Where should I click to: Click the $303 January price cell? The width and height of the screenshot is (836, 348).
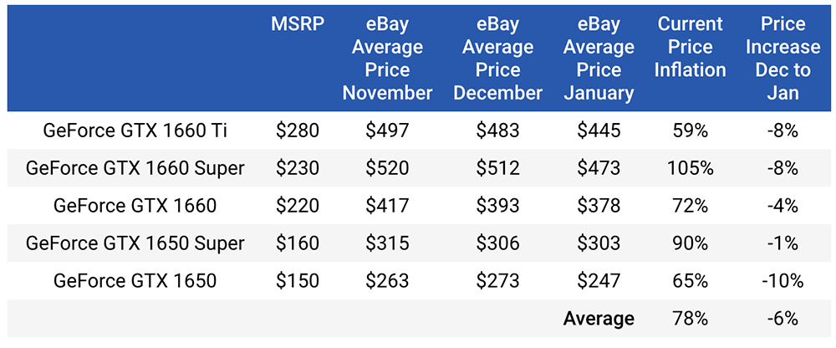click(x=599, y=243)
